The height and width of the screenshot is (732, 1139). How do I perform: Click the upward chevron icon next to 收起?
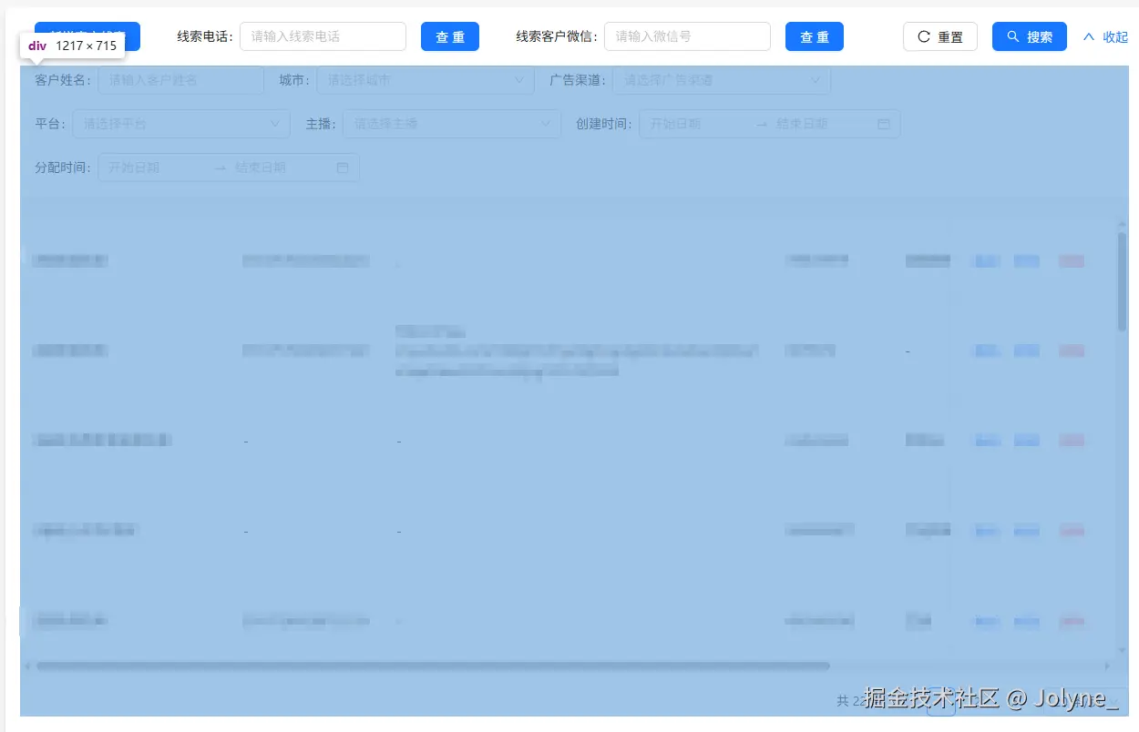(1090, 36)
